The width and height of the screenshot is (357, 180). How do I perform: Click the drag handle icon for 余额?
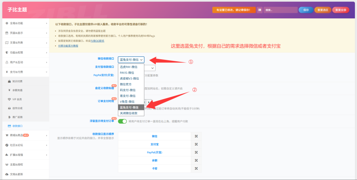[x=196, y=160]
